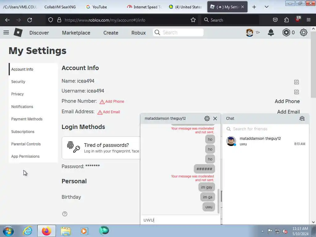Click the page vertical scrollbar
This screenshot has width=316, height=237.
[313, 64]
